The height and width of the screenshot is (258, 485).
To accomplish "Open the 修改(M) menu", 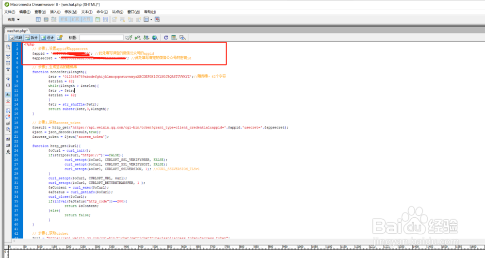I will pyautogui.click(x=70, y=12).
